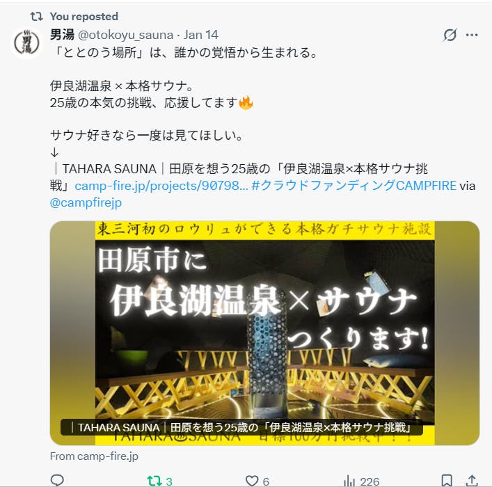Open 男湯 profile avatar

pyautogui.click(x=26, y=42)
